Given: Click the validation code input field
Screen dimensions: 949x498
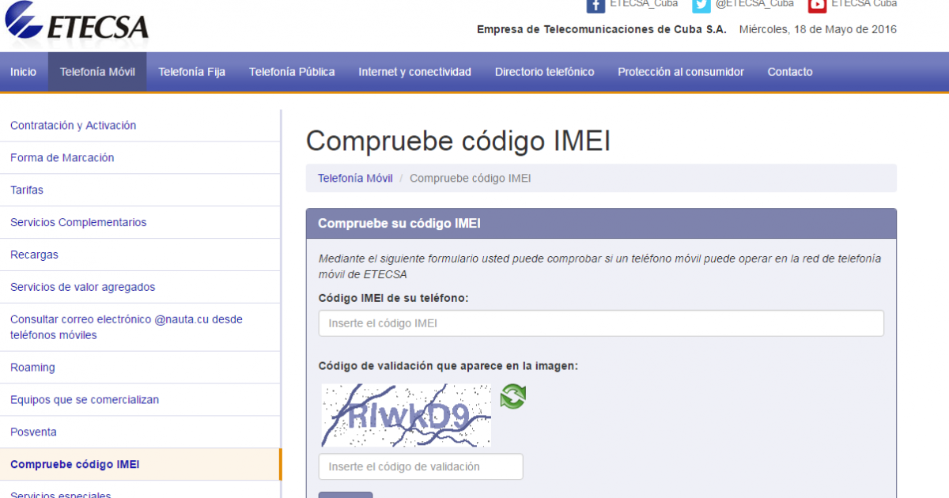Looking at the screenshot, I should [x=421, y=466].
